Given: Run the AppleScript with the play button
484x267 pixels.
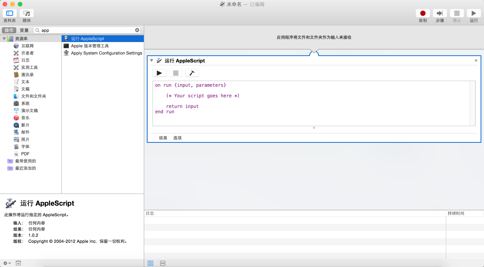Looking at the screenshot, I should click(x=159, y=73).
